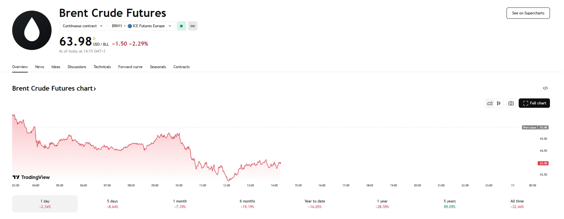Select the 1 day time range
The image size is (564, 219).
coord(45,204)
